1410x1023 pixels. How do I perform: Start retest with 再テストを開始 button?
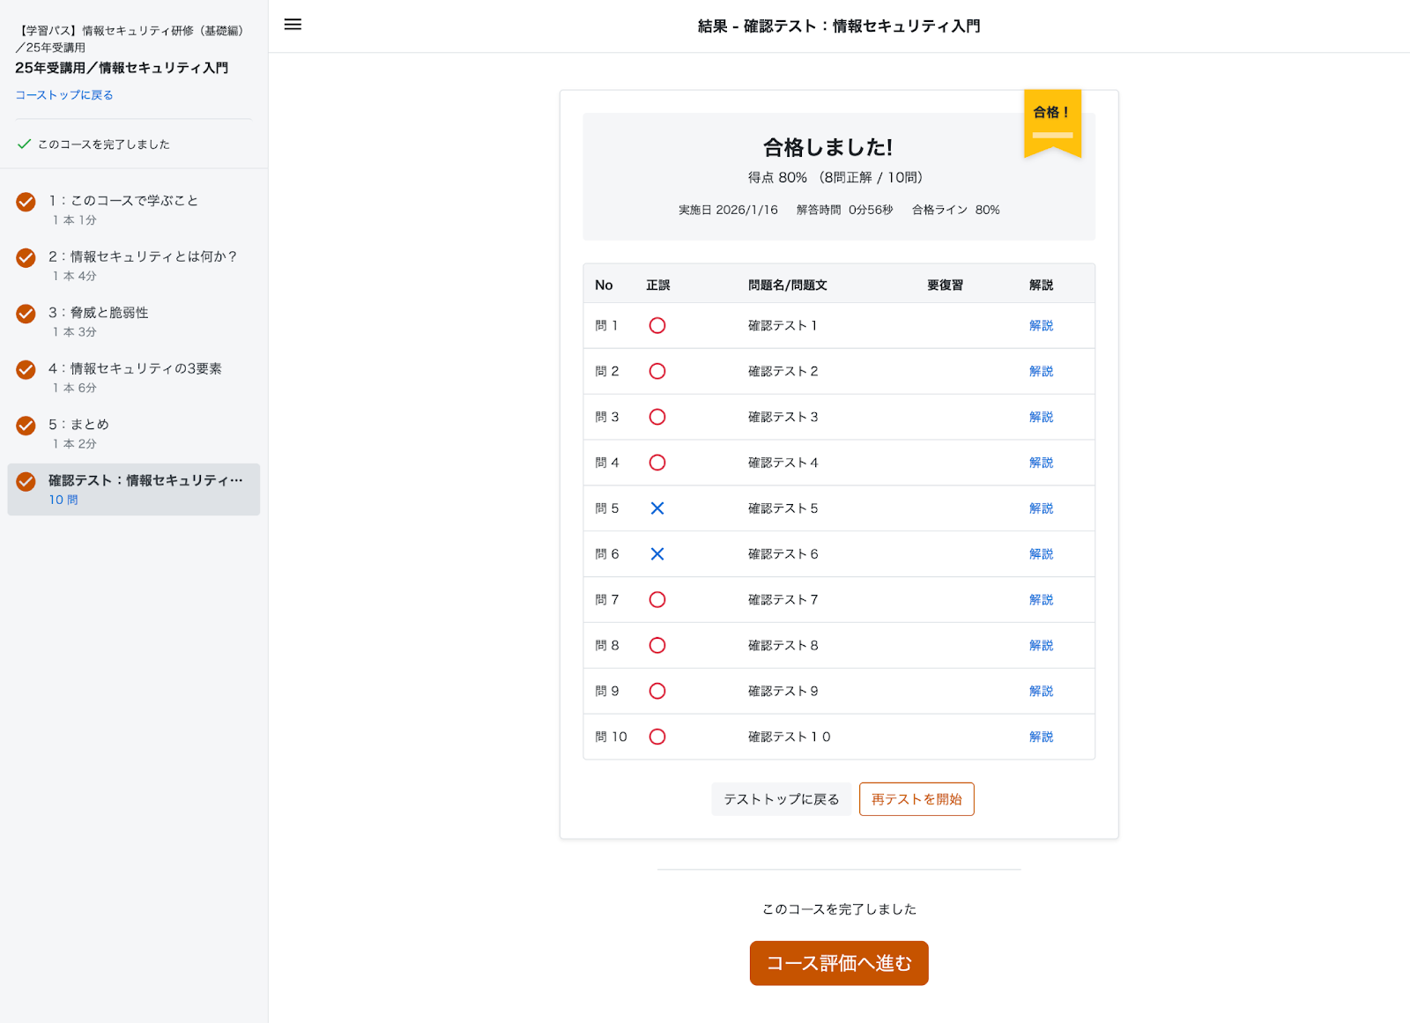pos(916,799)
